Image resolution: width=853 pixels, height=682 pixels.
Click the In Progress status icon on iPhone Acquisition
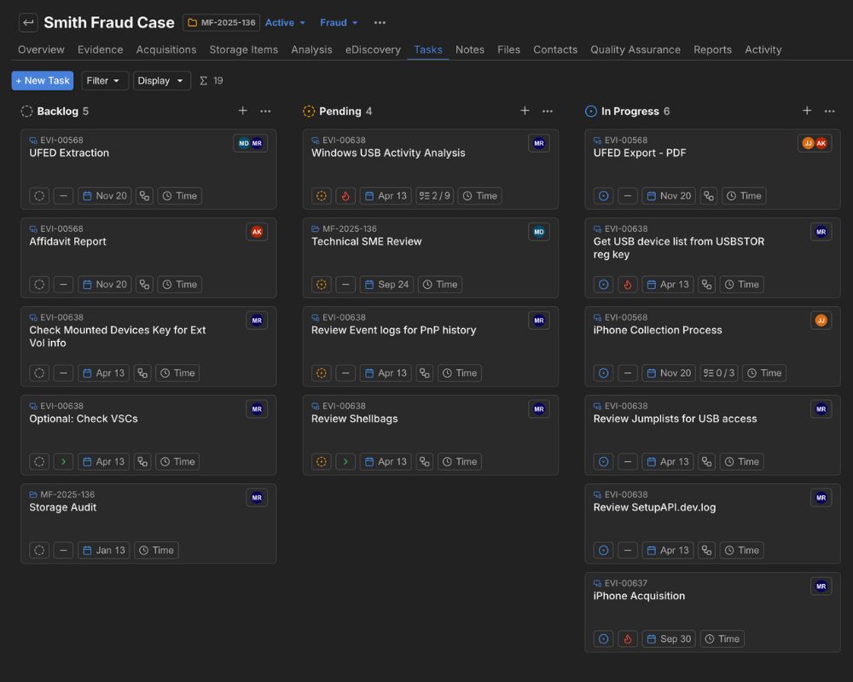coord(603,639)
